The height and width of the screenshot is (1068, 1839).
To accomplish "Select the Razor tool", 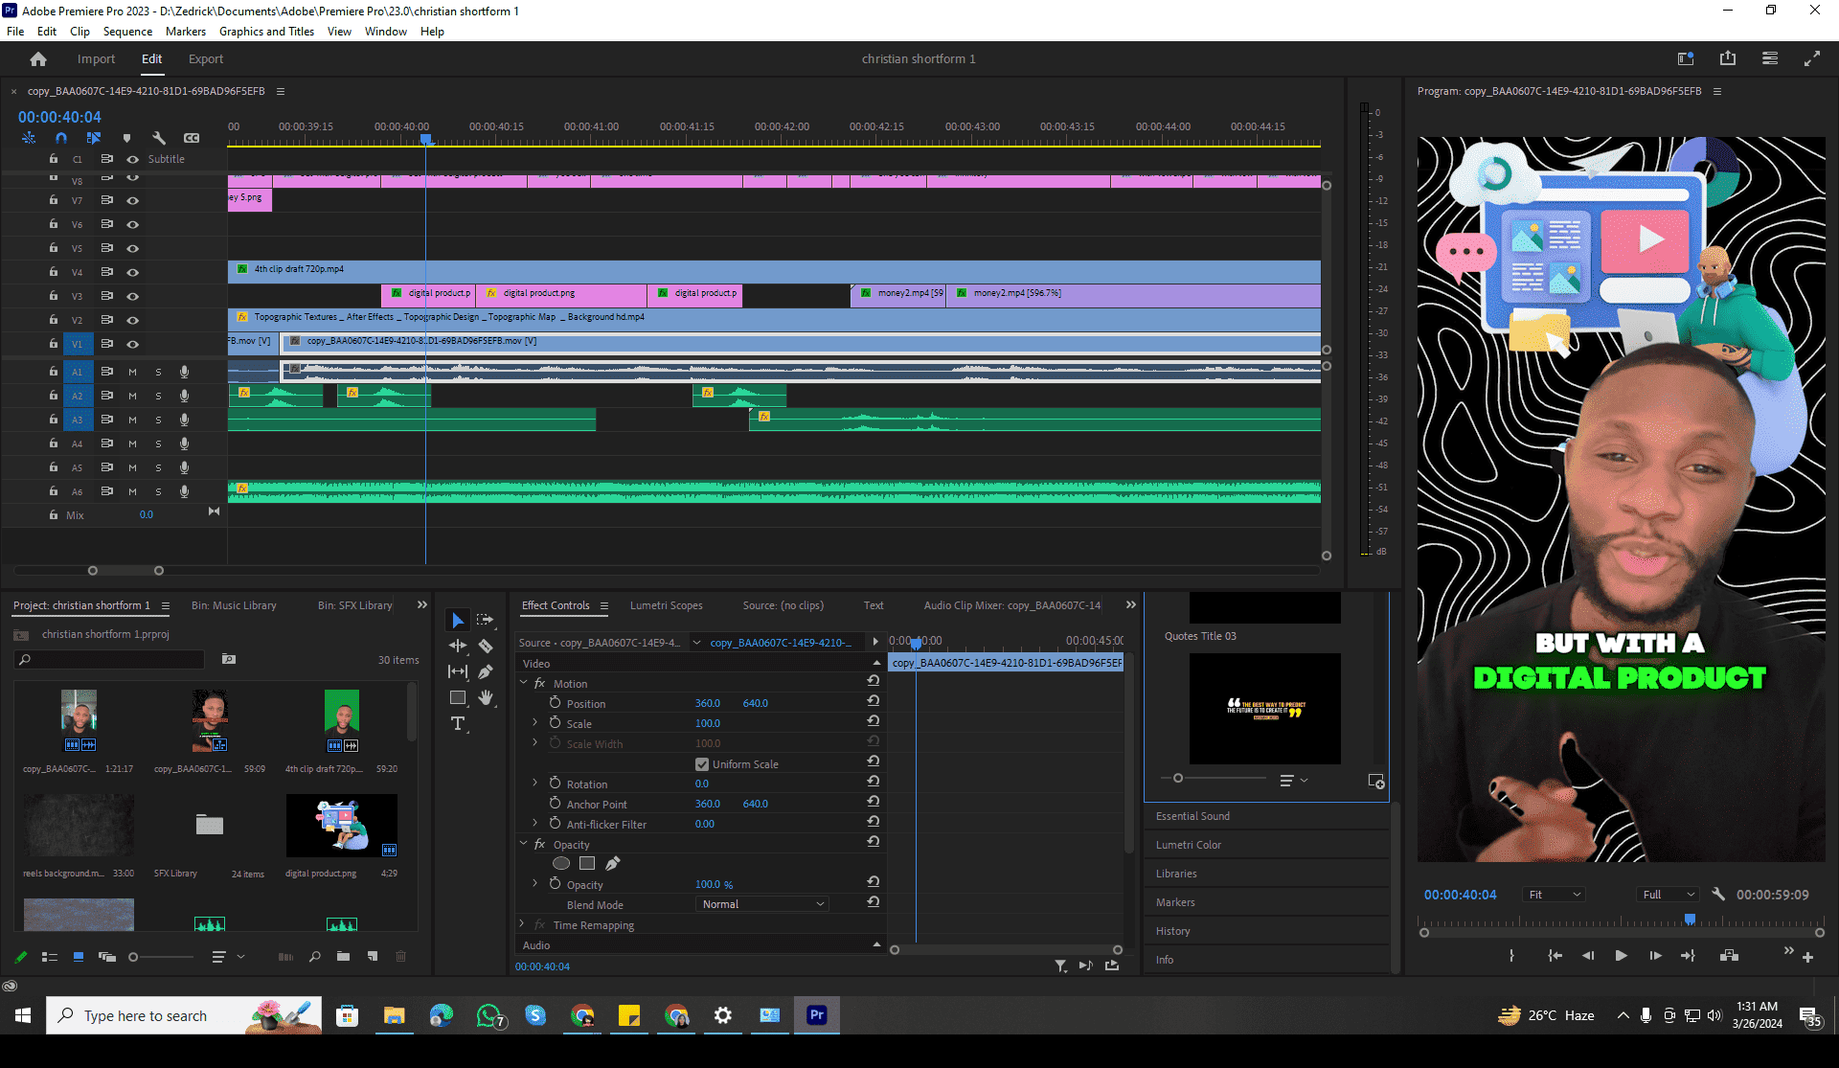I will [x=486, y=647].
